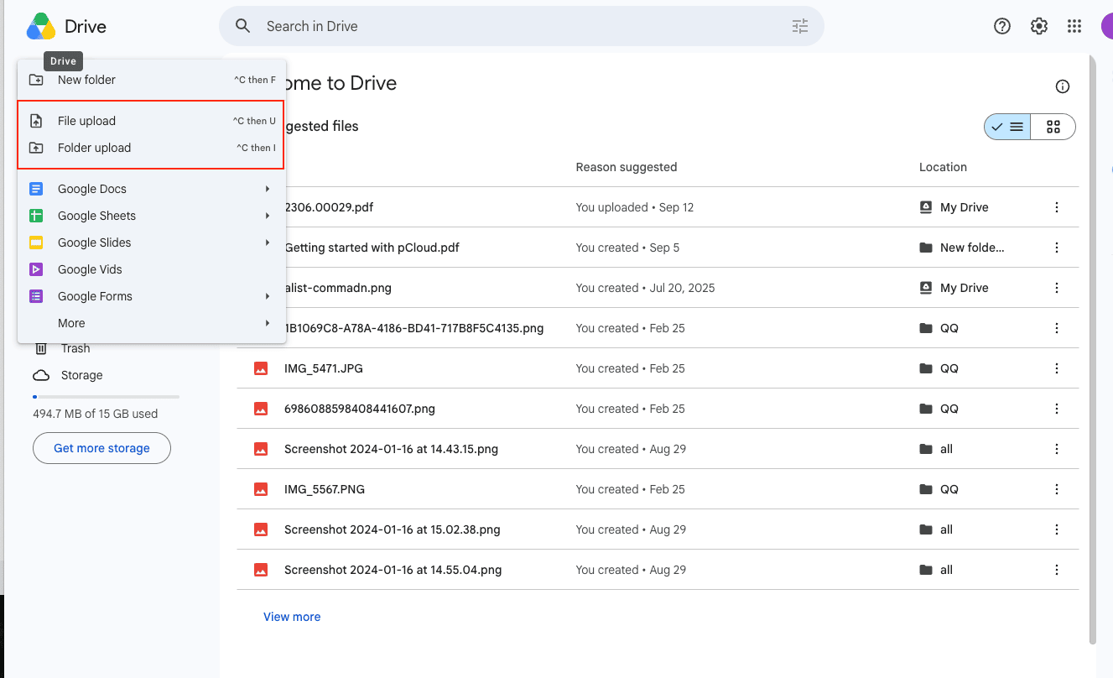Expand the Google Docs submenu arrow
Image resolution: width=1113 pixels, height=678 pixels.
tap(268, 189)
